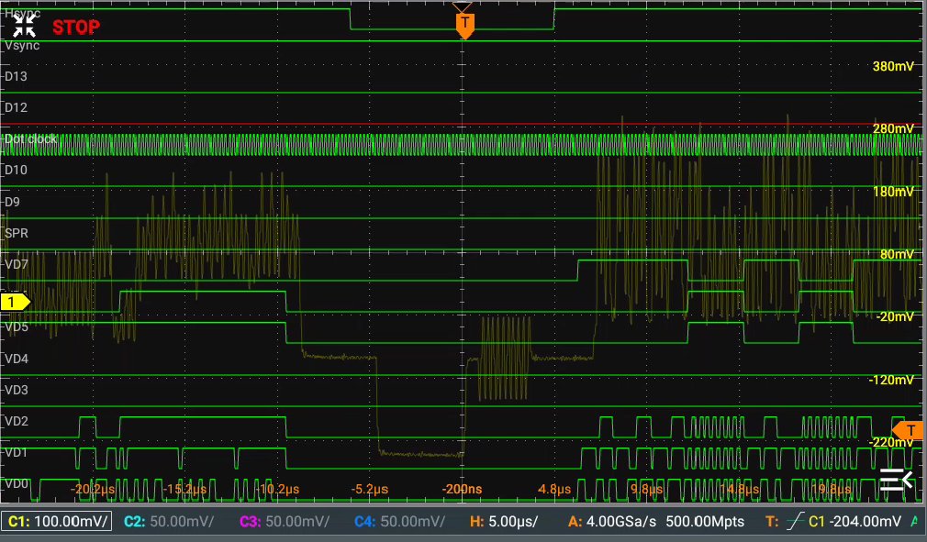Select the VD3 channel label
This screenshot has height=542, width=927.
coord(17,390)
